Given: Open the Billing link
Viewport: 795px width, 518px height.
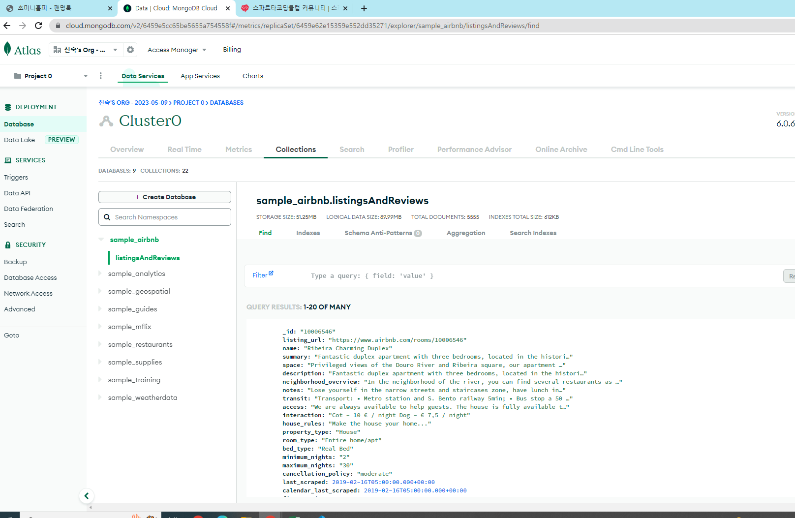Looking at the screenshot, I should (x=232, y=49).
